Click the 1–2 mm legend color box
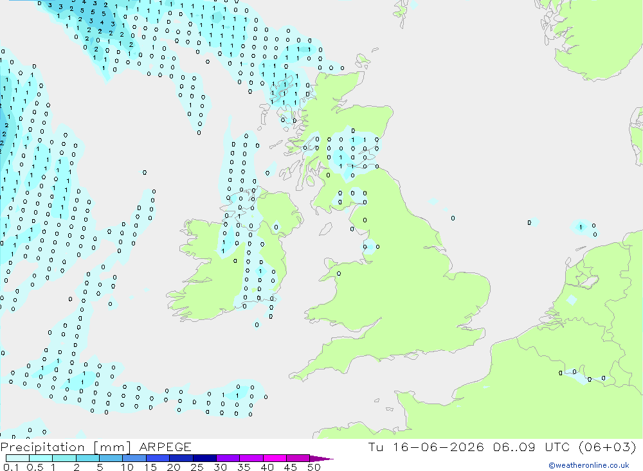This screenshot has width=643, height=471. pyautogui.click(x=64, y=458)
